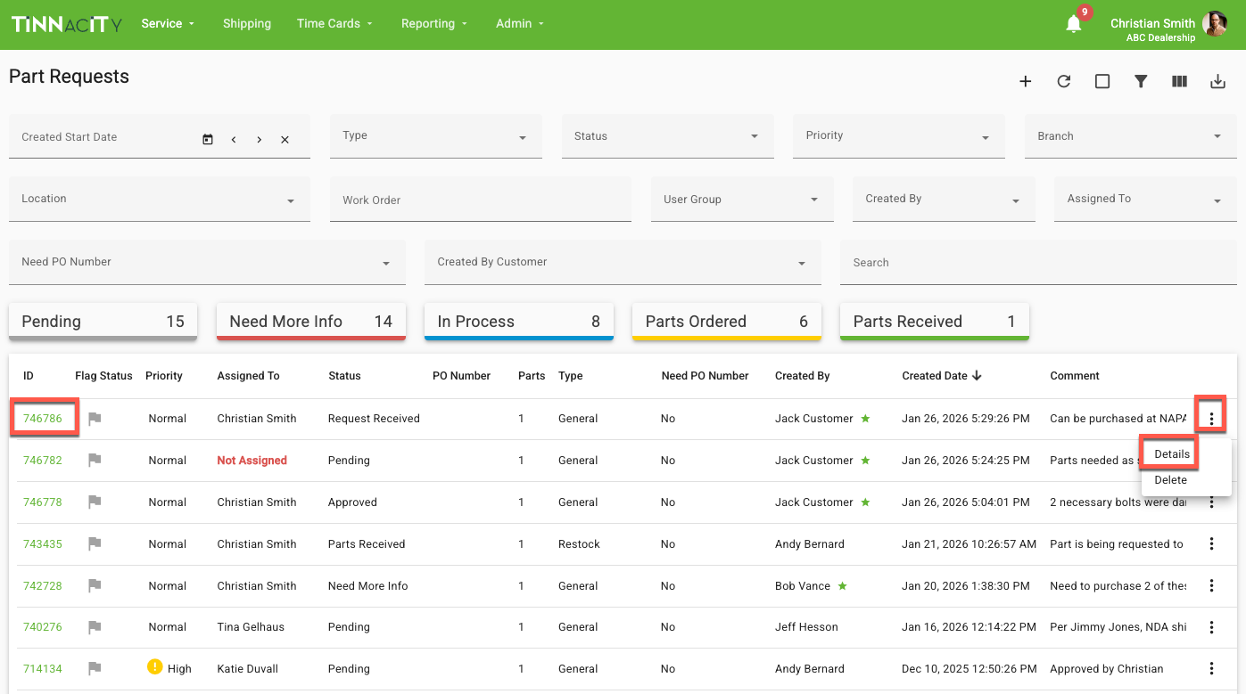Download the part requests export
The image size is (1246, 694).
tap(1217, 82)
